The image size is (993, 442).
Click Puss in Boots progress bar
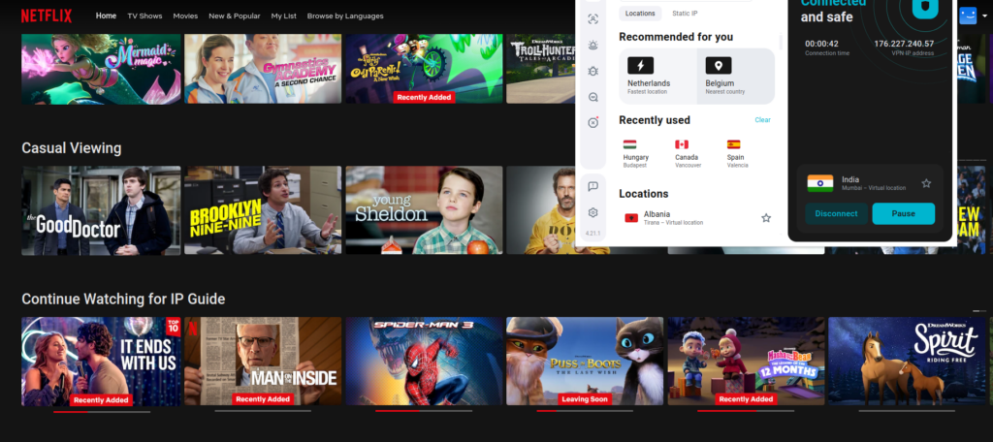point(585,412)
